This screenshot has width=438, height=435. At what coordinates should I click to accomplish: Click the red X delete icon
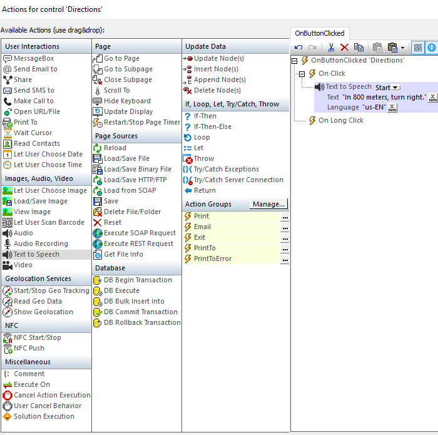click(x=344, y=48)
